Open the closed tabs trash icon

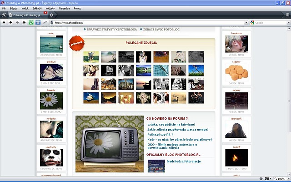pos(287,15)
